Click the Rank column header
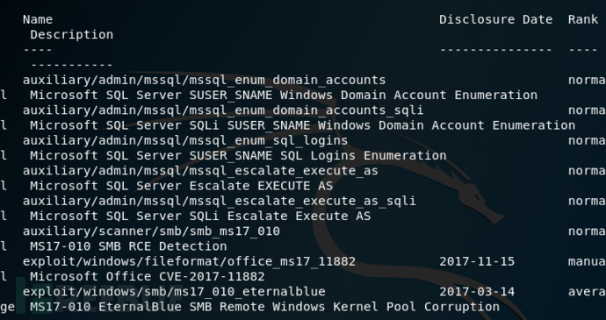606x320 pixels. coord(583,19)
